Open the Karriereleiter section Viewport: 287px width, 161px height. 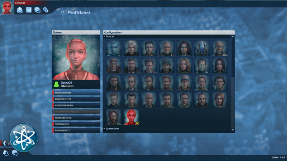(x=76, y=99)
